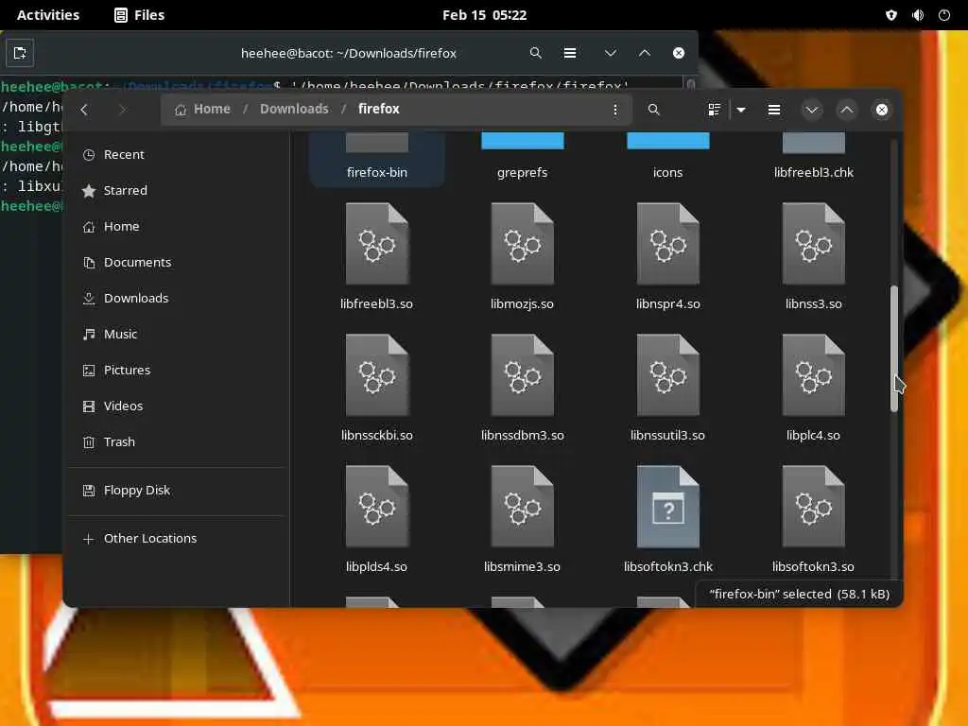This screenshot has height=726, width=968.
Task: Click Home in the path bar
Action: [202, 110]
